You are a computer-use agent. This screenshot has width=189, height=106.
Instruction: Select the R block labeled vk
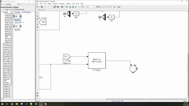tap(112, 17)
